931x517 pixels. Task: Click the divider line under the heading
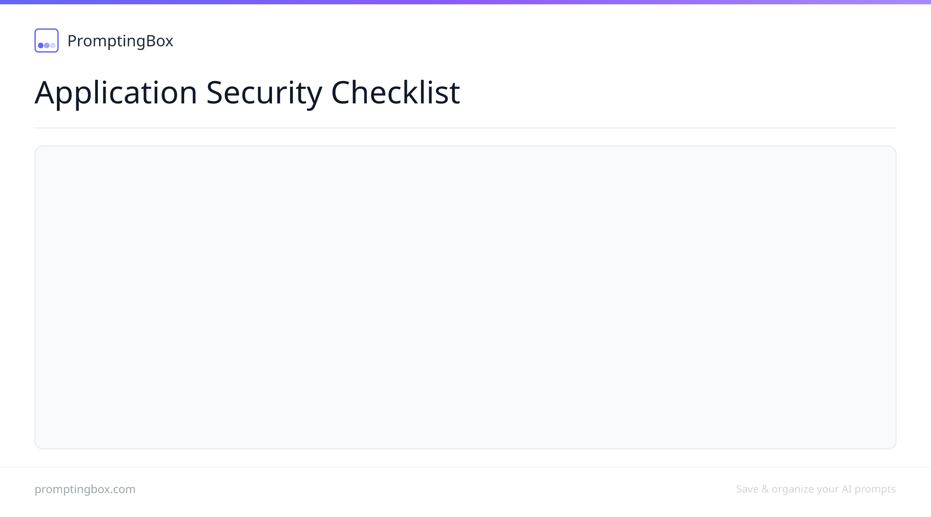[465, 128]
